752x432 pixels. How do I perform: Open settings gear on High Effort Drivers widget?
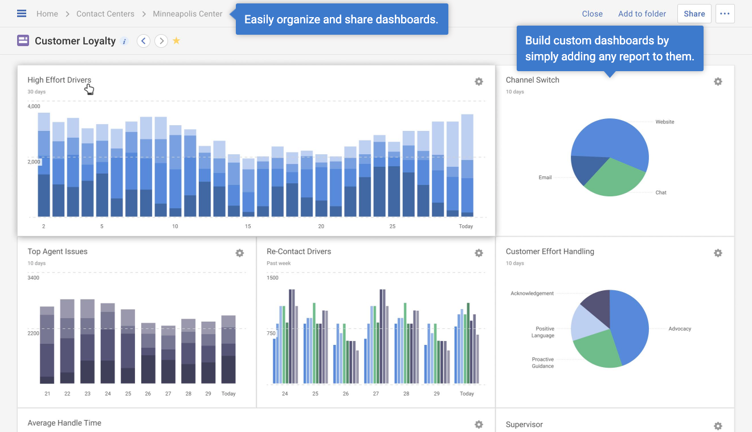(479, 81)
